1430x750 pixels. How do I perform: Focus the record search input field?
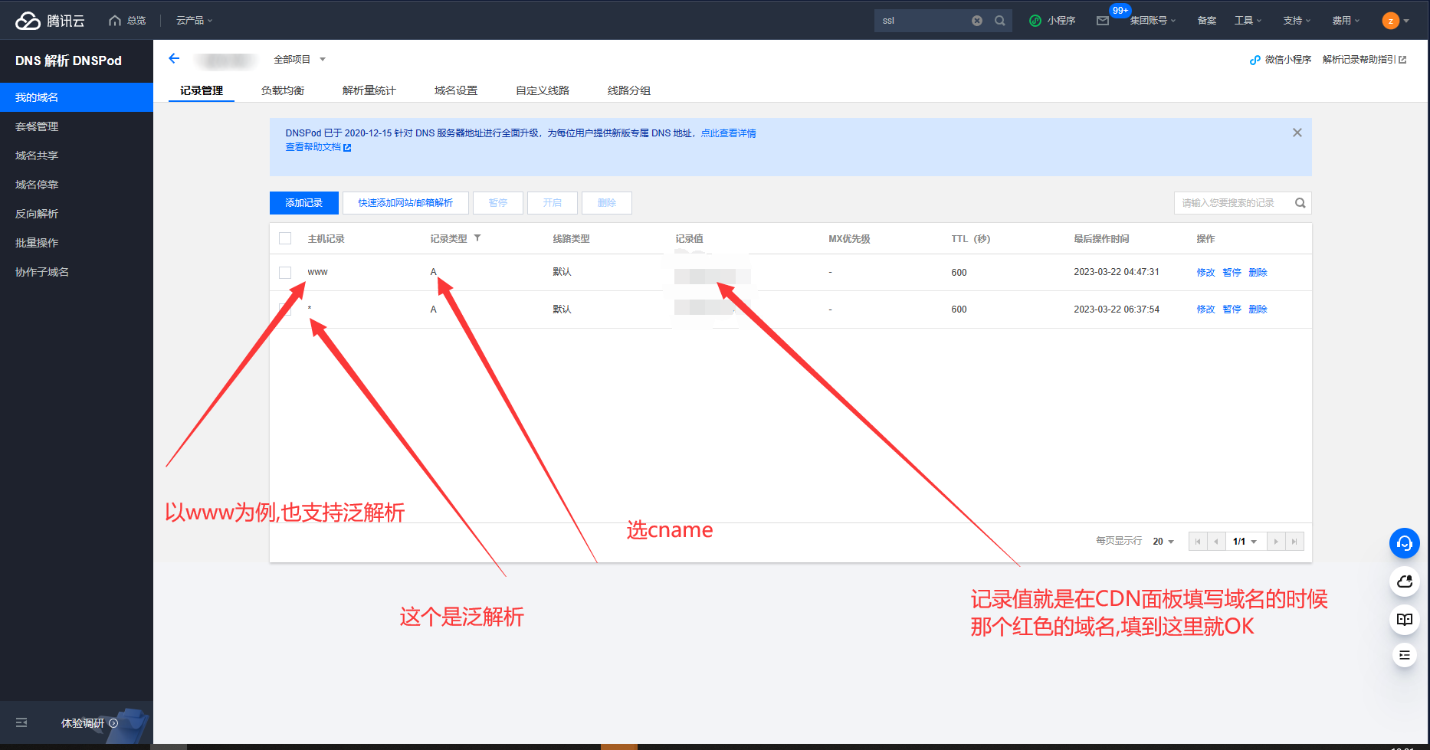1234,203
